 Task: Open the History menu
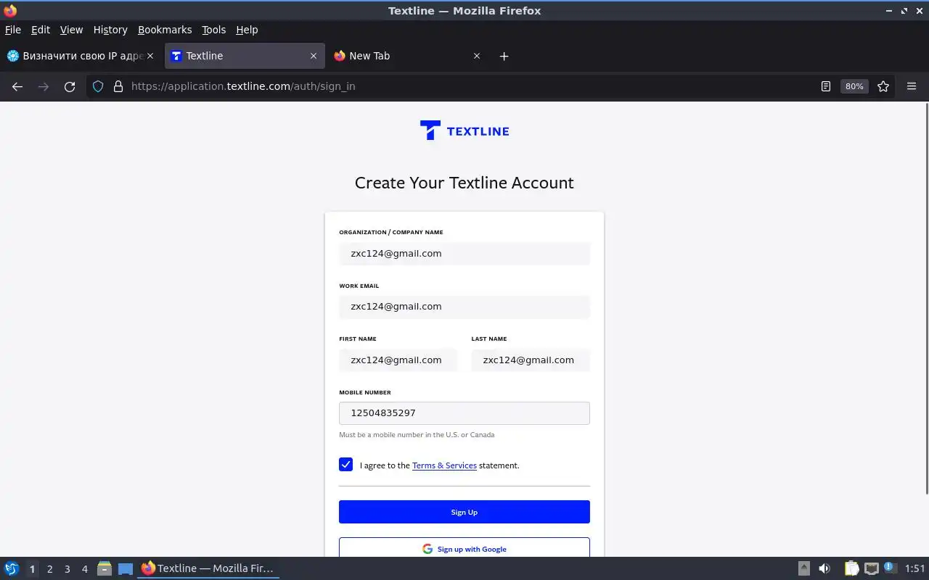click(110, 30)
